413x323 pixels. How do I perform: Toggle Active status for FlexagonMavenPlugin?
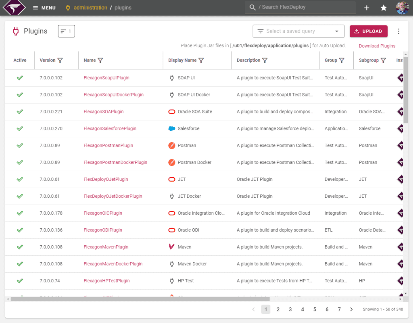[19, 247]
